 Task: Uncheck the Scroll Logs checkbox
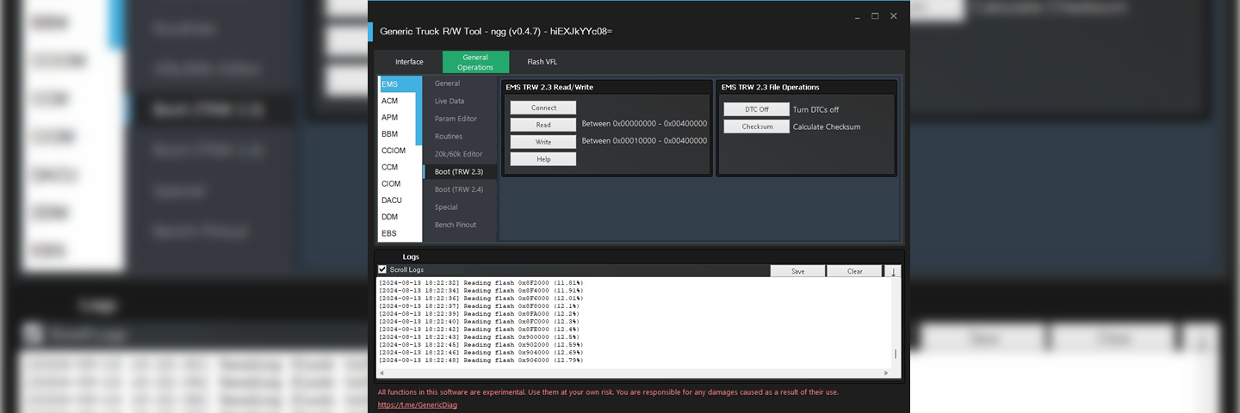[382, 269]
